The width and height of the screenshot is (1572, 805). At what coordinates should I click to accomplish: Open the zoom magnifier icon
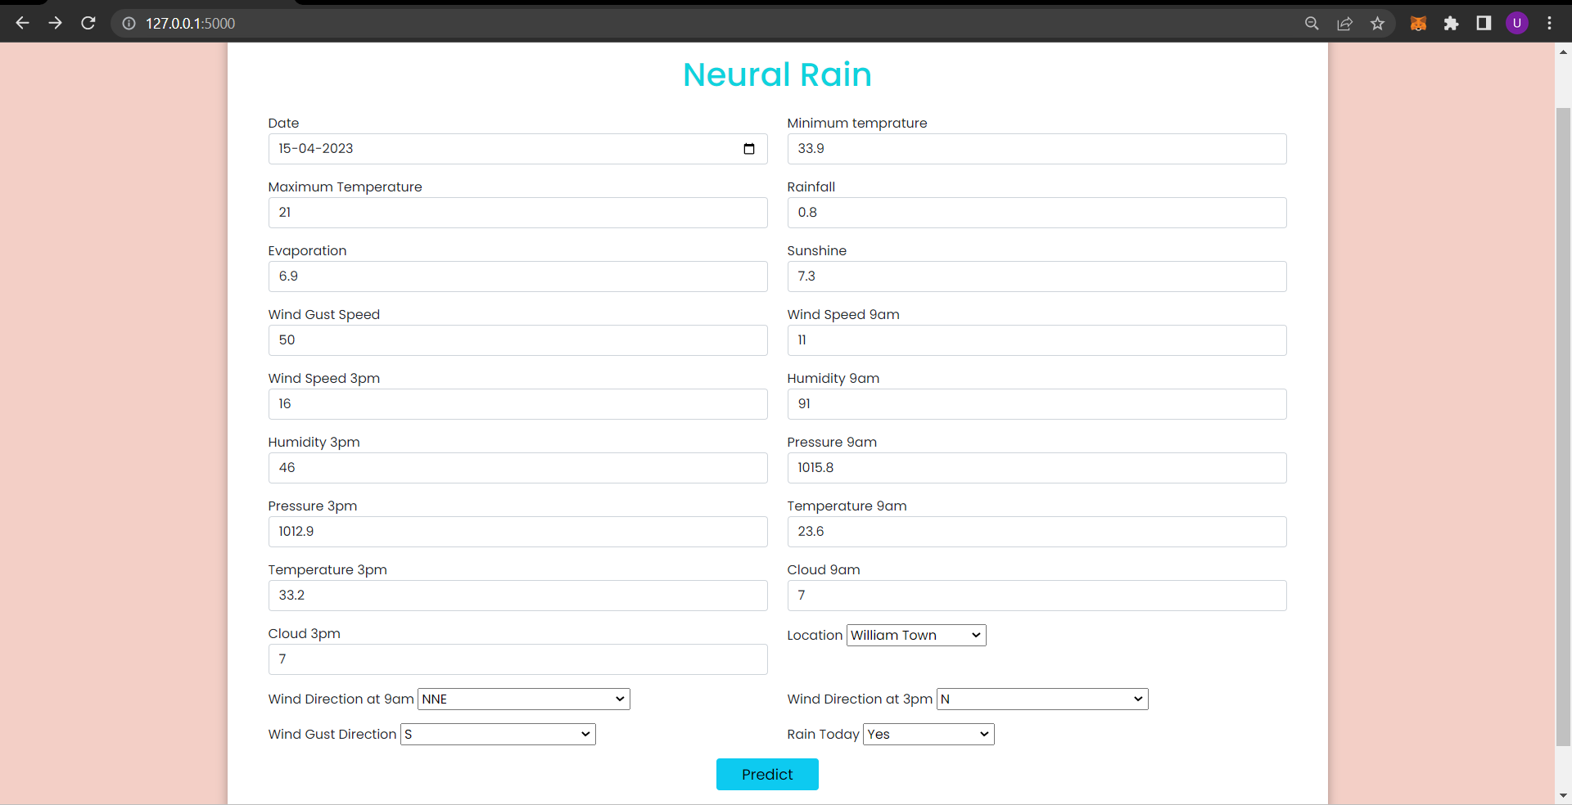(x=1312, y=24)
